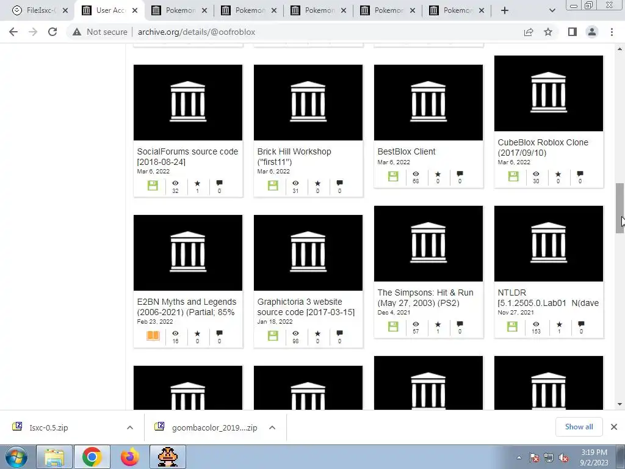The width and height of the screenshot is (625, 469).
Task: Close the downloads bar
Action: pos(614,427)
